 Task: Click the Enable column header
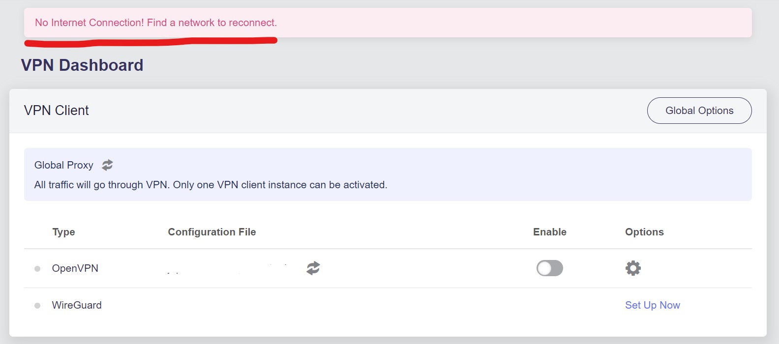click(x=549, y=232)
